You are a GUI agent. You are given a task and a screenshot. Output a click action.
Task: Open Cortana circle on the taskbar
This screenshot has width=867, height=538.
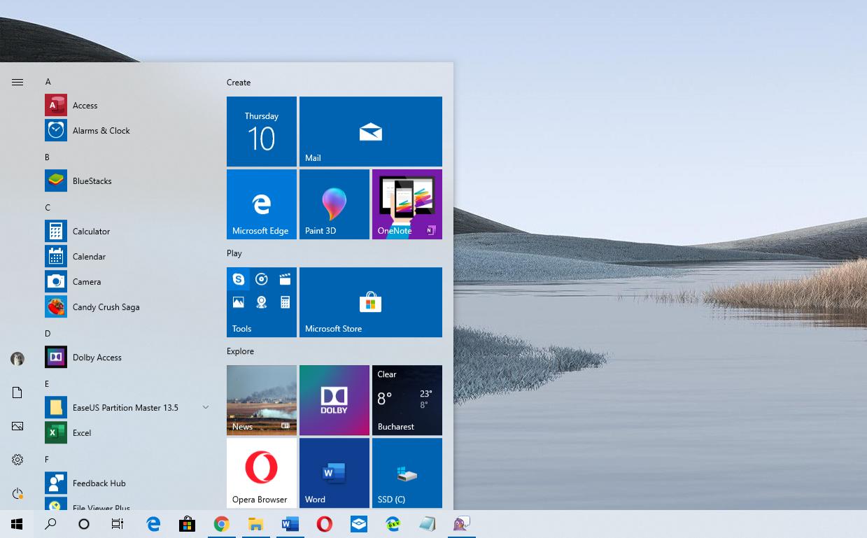(x=84, y=524)
